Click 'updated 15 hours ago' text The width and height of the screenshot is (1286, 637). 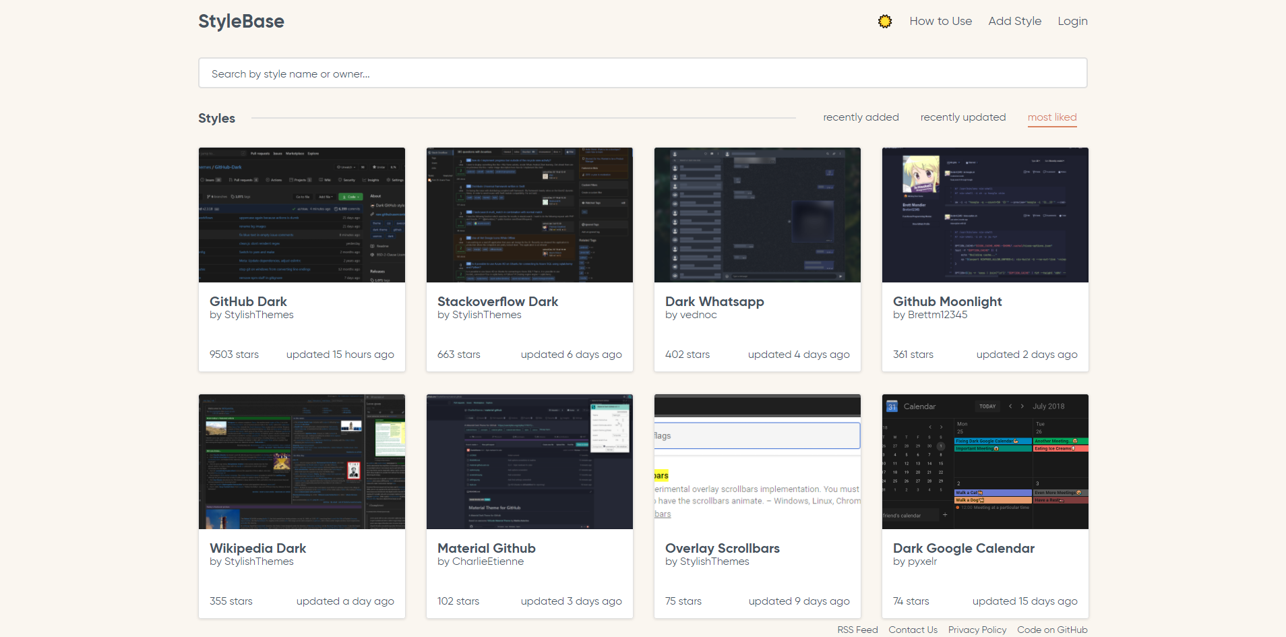coord(340,355)
